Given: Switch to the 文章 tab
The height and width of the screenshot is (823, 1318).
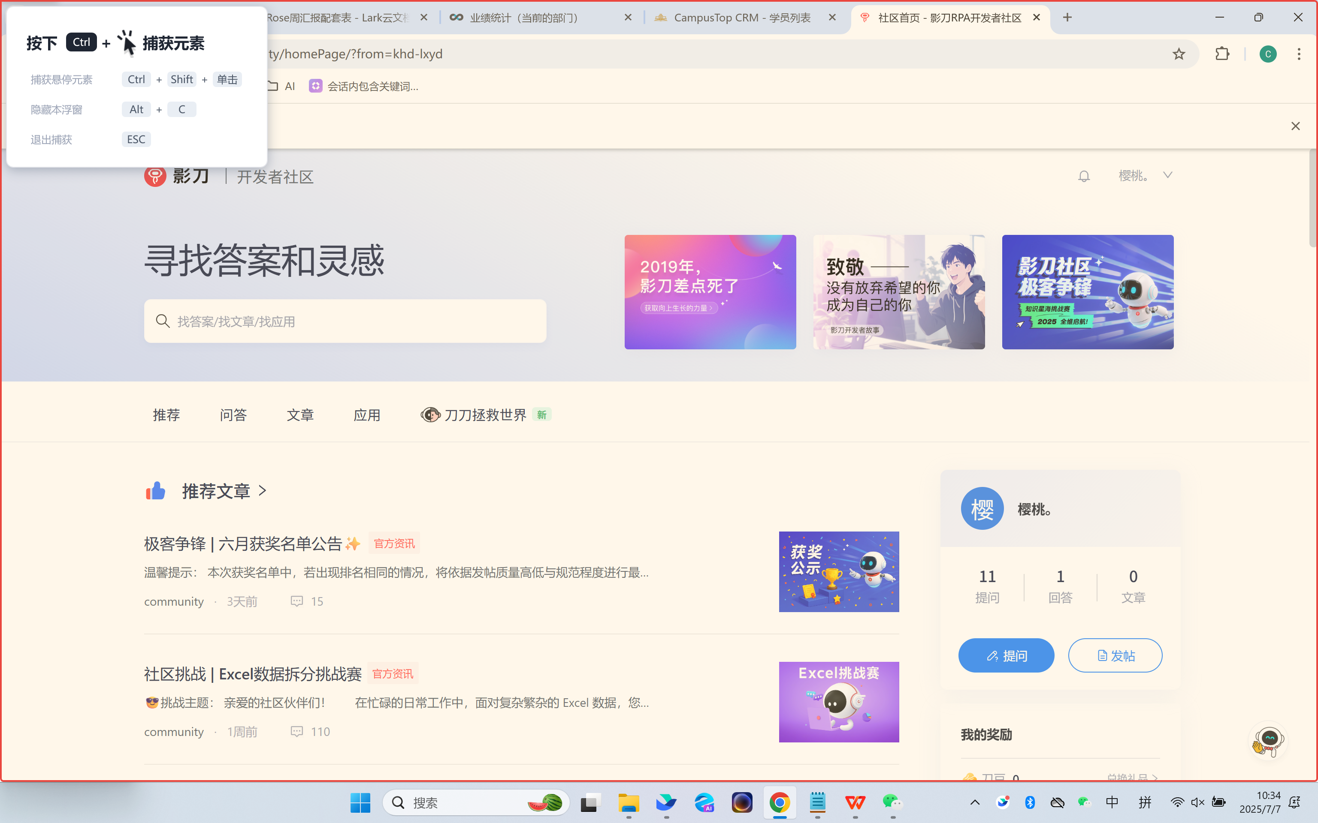Looking at the screenshot, I should 300,415.
